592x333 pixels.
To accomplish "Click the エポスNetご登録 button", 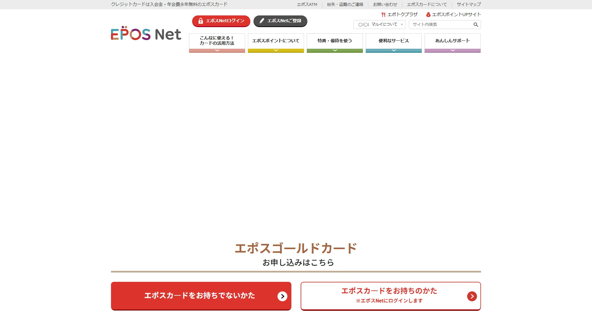I will (280, 21).
